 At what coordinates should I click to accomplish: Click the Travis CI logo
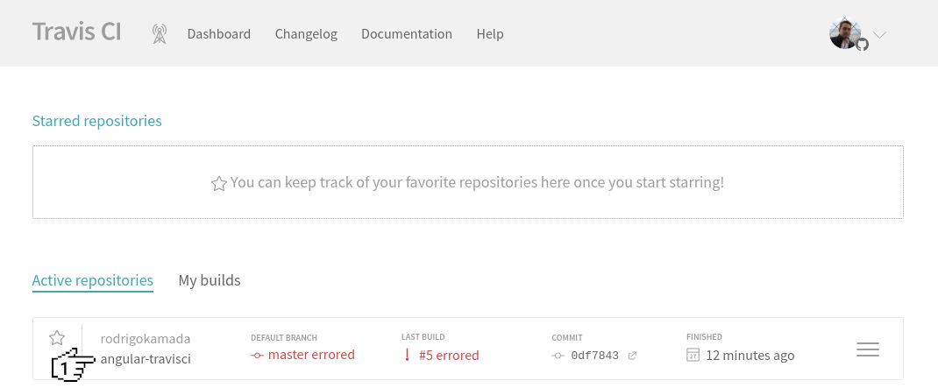(x=76, y=32)
